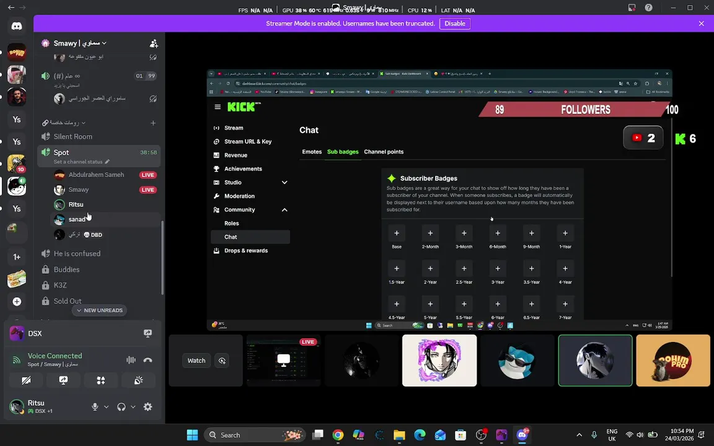Open the Microsoft Edge taskbar icon
Screen dimensions: 714x446
point(420,435)
